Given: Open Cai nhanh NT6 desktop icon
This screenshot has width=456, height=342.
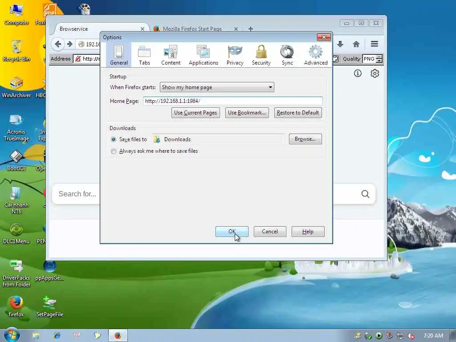Looking at the screenshot, I should click(x=16, y=200).
